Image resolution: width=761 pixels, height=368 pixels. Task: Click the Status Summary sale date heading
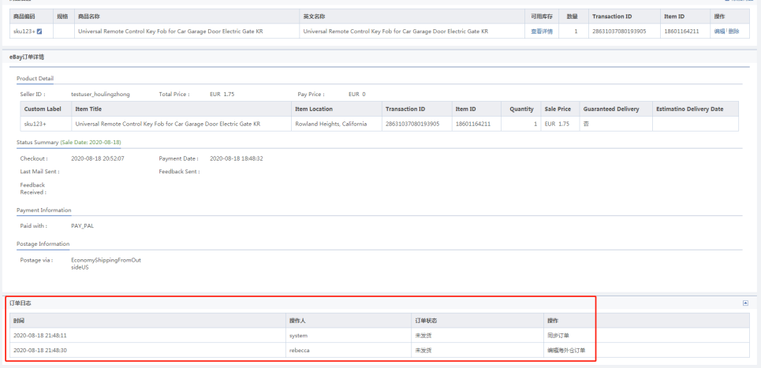pos(69,143)
